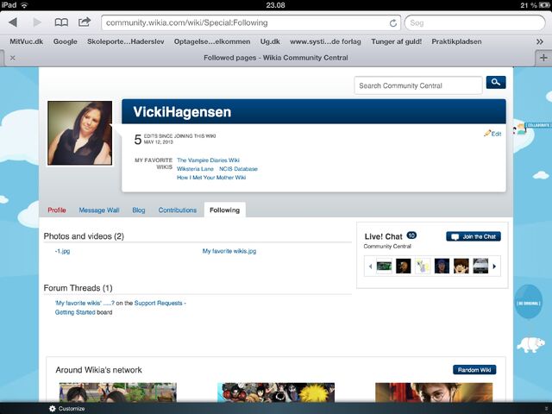Select the Following tab

[x=224, y=210]
